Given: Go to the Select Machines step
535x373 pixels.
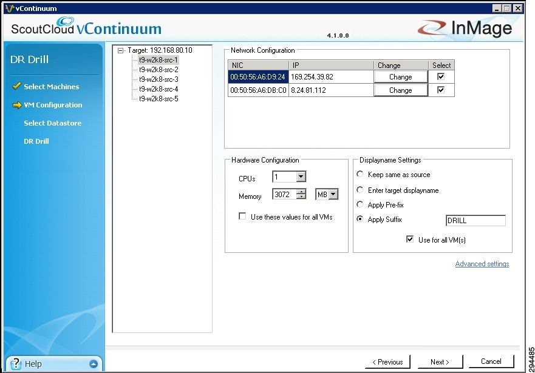Looking at the screenshot, I should pos(51,87).
